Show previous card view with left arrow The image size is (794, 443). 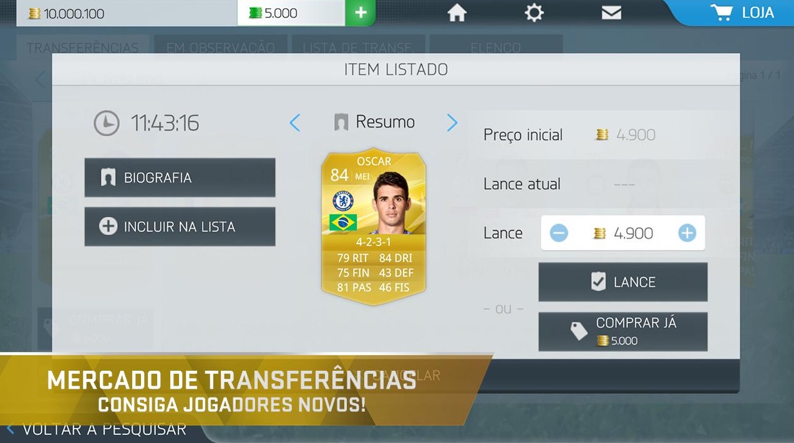(x=295, y=123)
